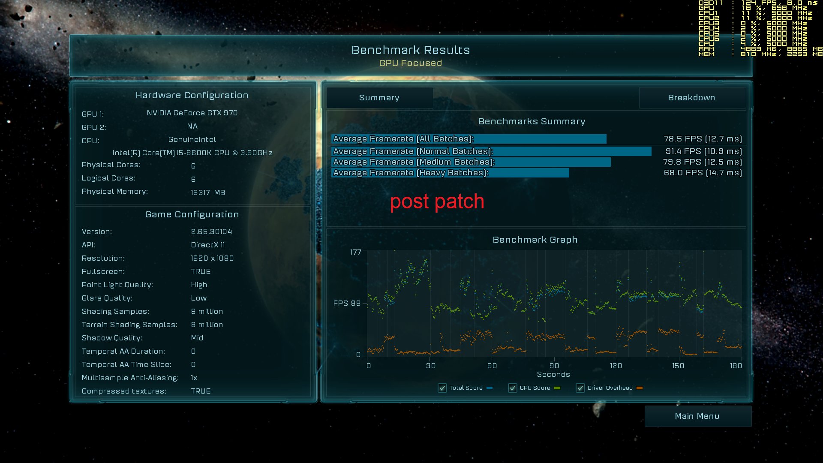The width and height of the screenshot is (823, 463).
Task: Open the Summary tab
Action: [x=379, y=98]
